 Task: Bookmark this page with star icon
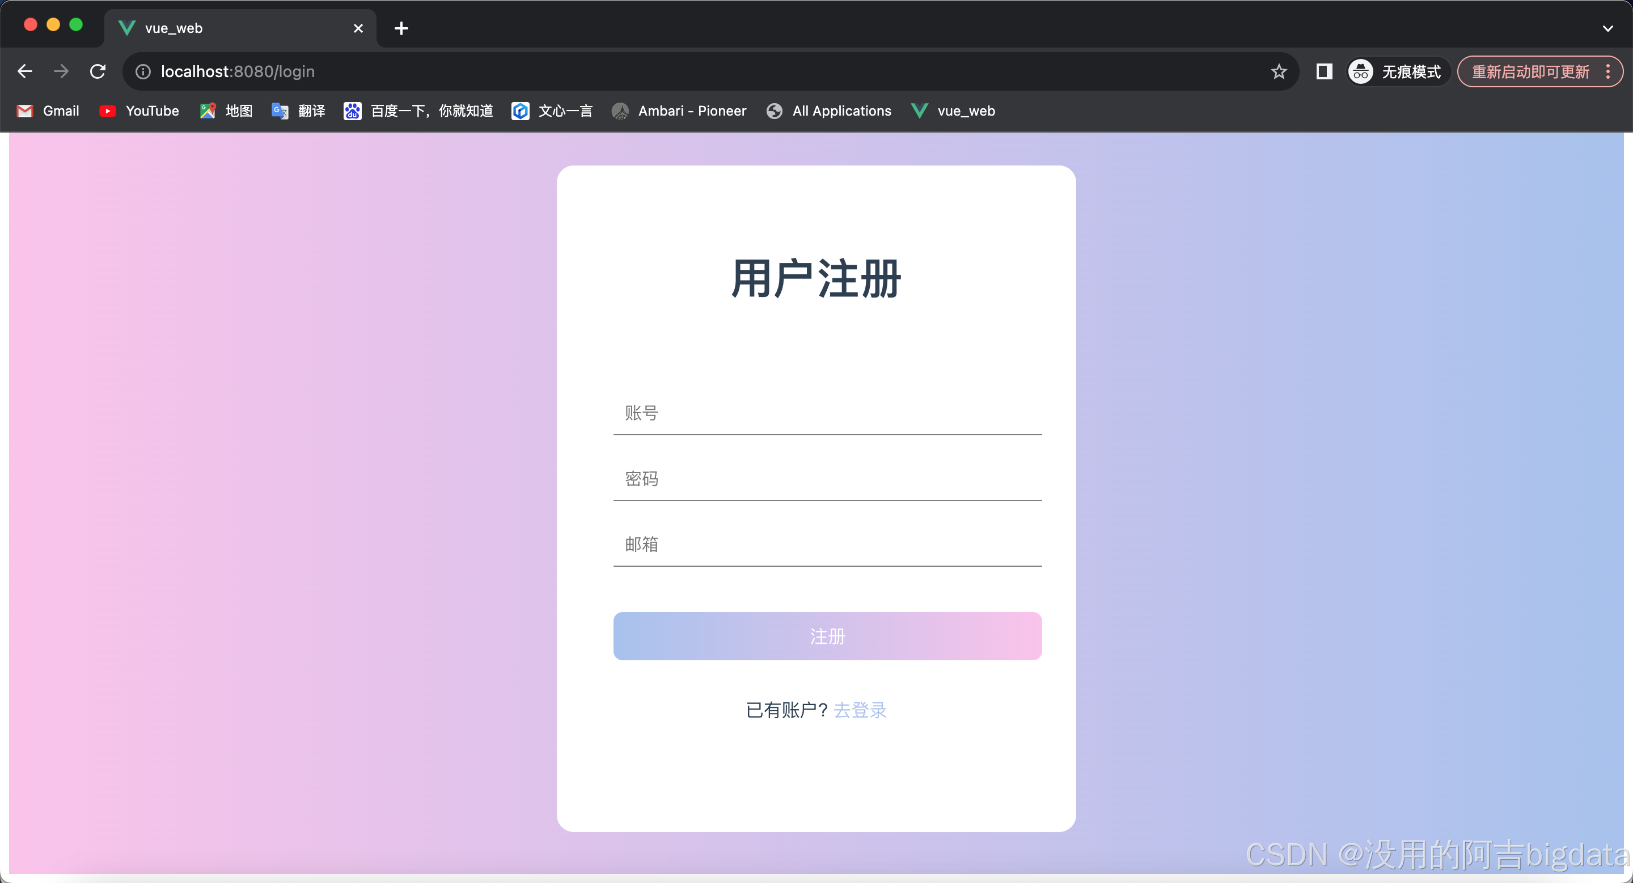[1279, 71]
